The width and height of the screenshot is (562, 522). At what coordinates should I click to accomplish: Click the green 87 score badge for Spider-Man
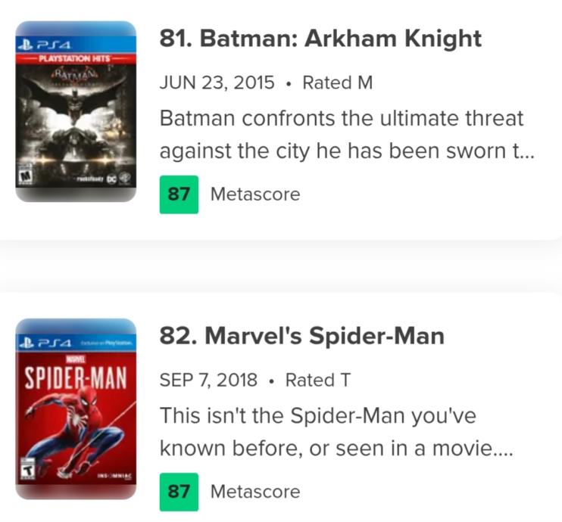(179, 492)
